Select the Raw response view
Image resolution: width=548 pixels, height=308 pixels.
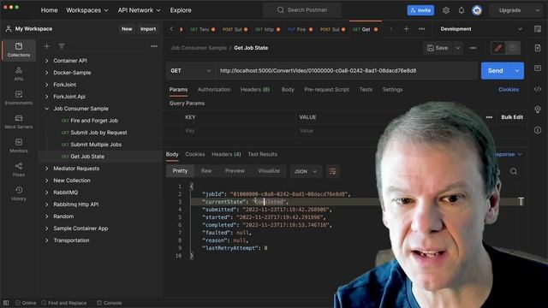click(x=206, y=171)
